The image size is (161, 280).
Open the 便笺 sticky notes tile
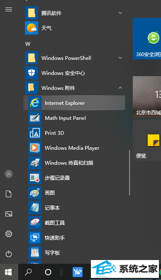point(147,140)
